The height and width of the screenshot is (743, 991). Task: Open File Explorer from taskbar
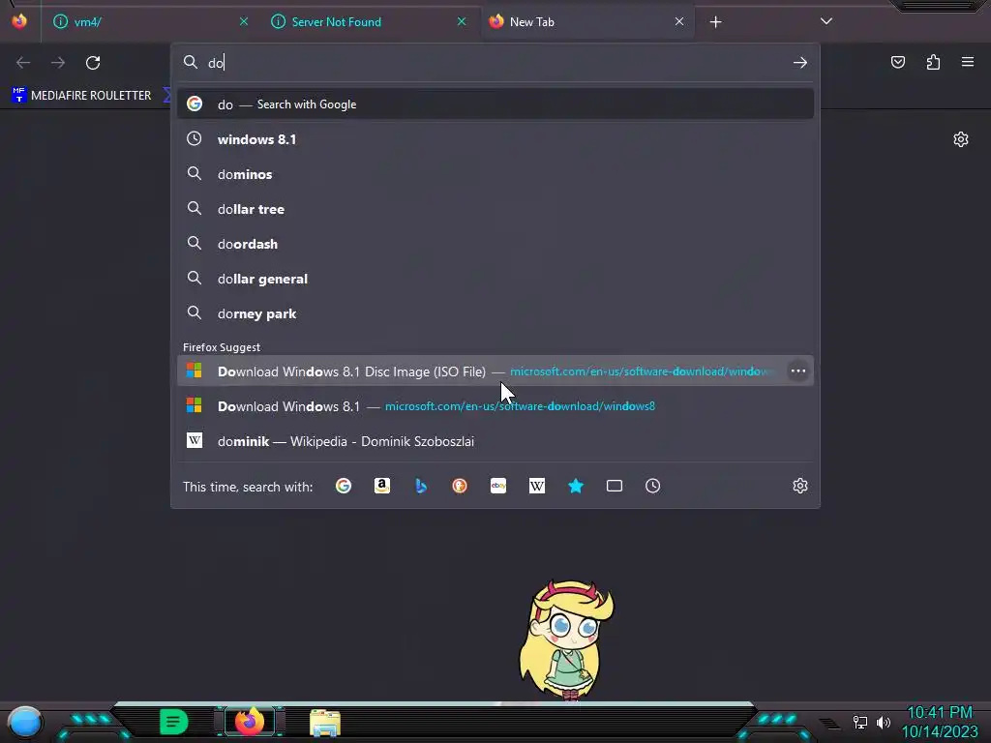(x=325, y=723)
